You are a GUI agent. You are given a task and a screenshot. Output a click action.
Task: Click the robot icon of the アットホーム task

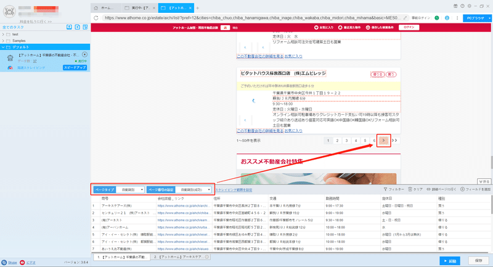click(x=10, y=58)
